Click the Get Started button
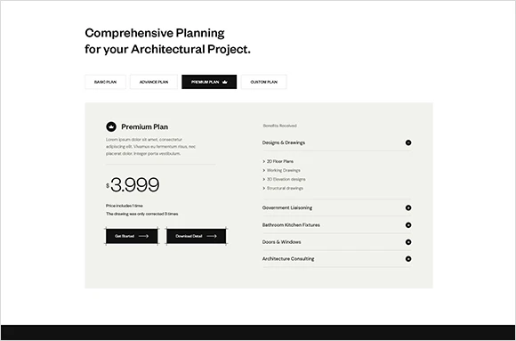 point(132,236)
